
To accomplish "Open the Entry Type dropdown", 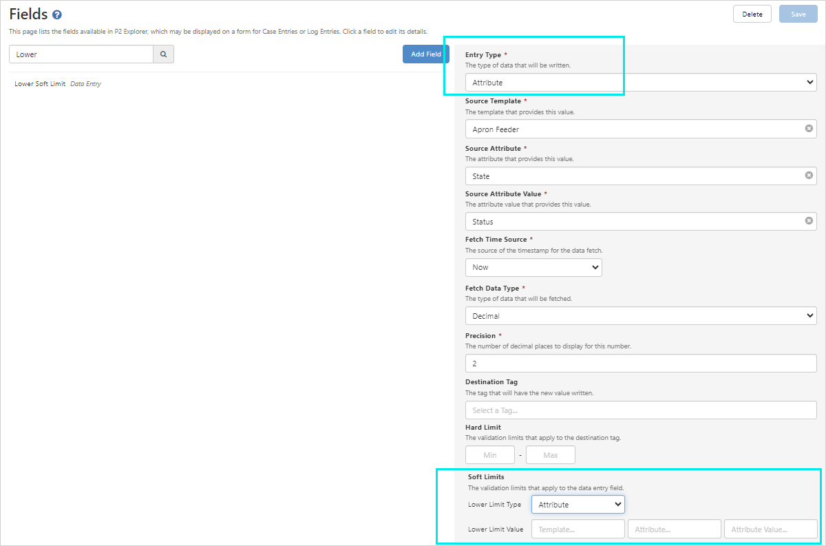I will [x=640, y=83].
